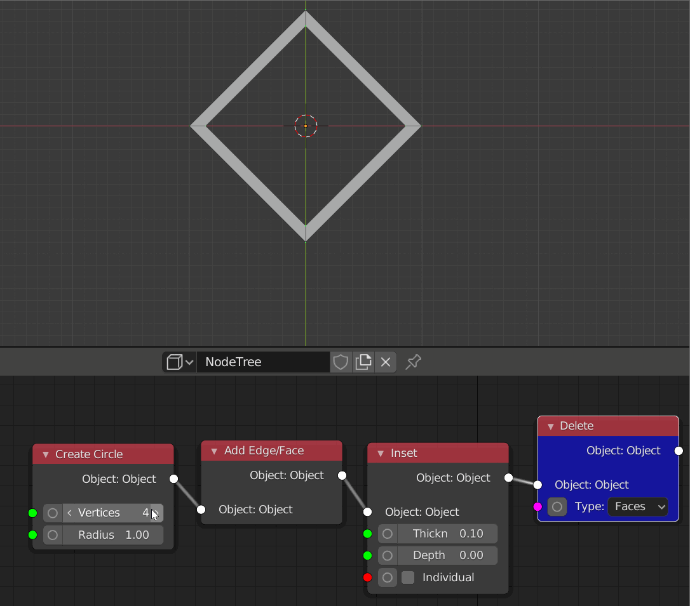Open the node tree browser icon
Screen dimensions: 690x606
pos(179,362)
